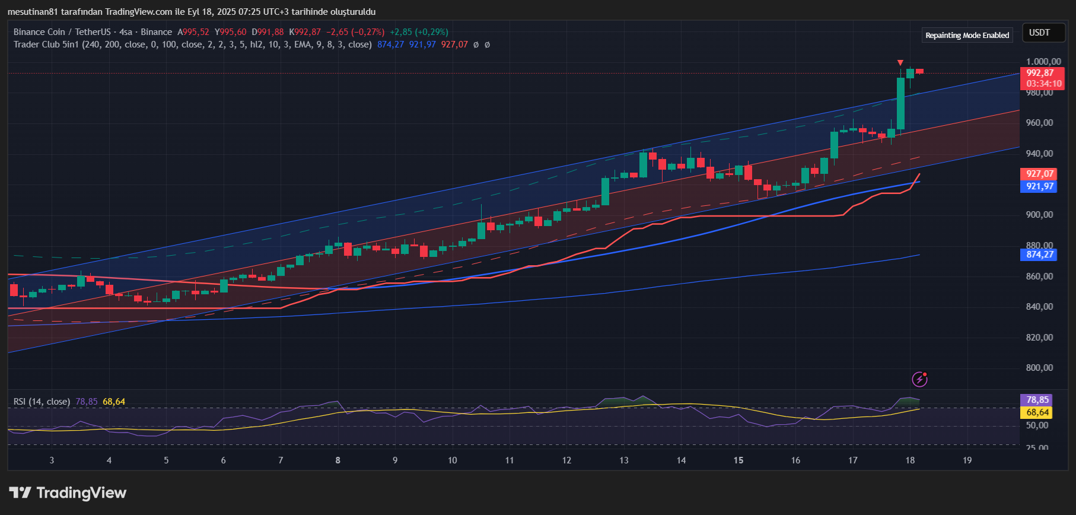Click the green +2,85 (+0,29%) change value

tap(419, 32)
